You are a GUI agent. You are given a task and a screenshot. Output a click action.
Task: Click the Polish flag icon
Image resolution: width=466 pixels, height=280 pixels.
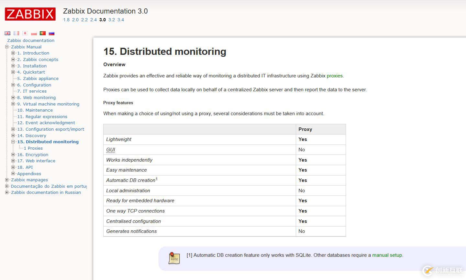(x=34, y=33)
